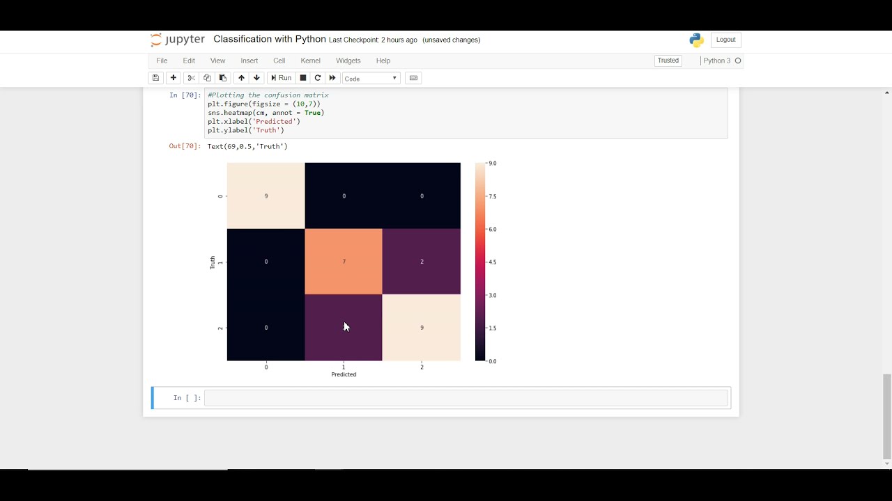Paste cells below
The image size is (892, 501).
[x=223, y=78]
